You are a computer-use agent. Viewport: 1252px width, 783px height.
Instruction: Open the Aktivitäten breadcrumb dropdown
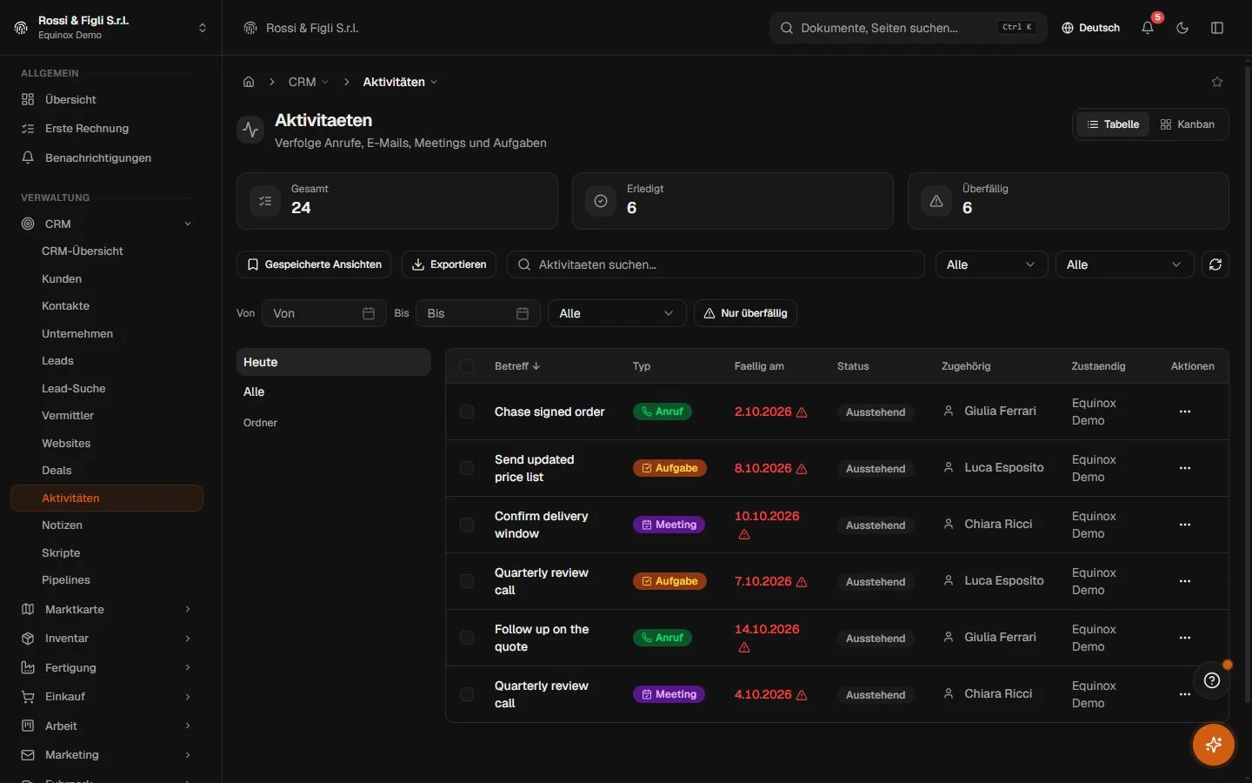[x=400, y=82]
